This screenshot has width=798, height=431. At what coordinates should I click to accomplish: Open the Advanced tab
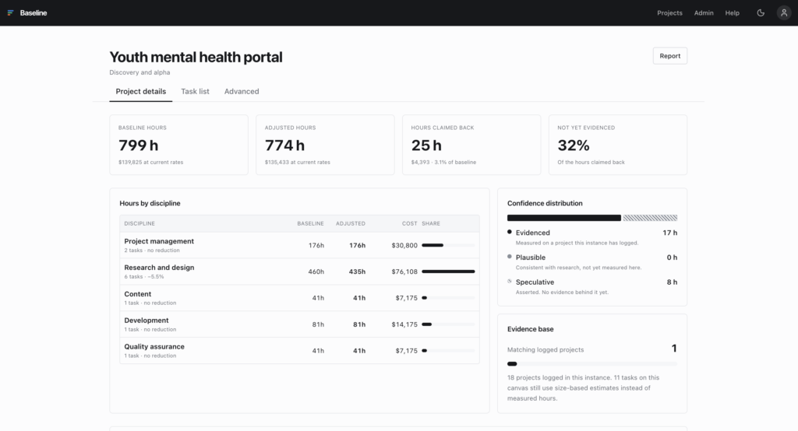coord(242,92)
